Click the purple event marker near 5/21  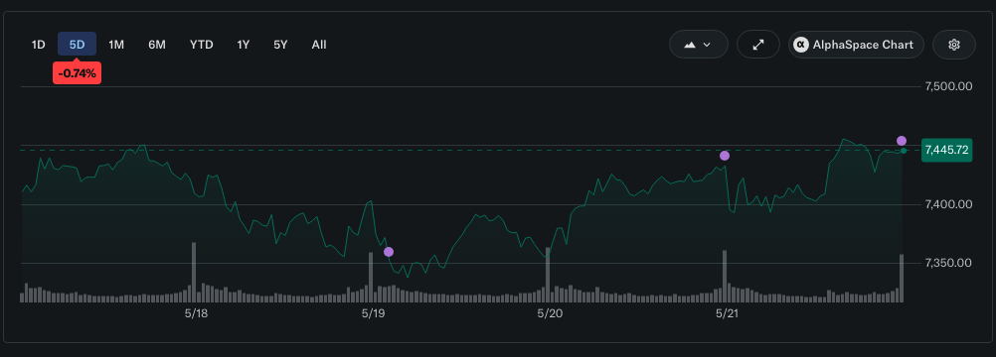724,156
